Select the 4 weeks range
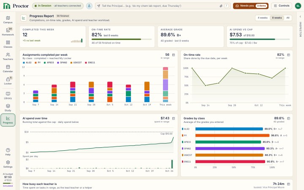The height and width of the screenshot is (190, 304). pyautogui.click(x=263, y=18)
